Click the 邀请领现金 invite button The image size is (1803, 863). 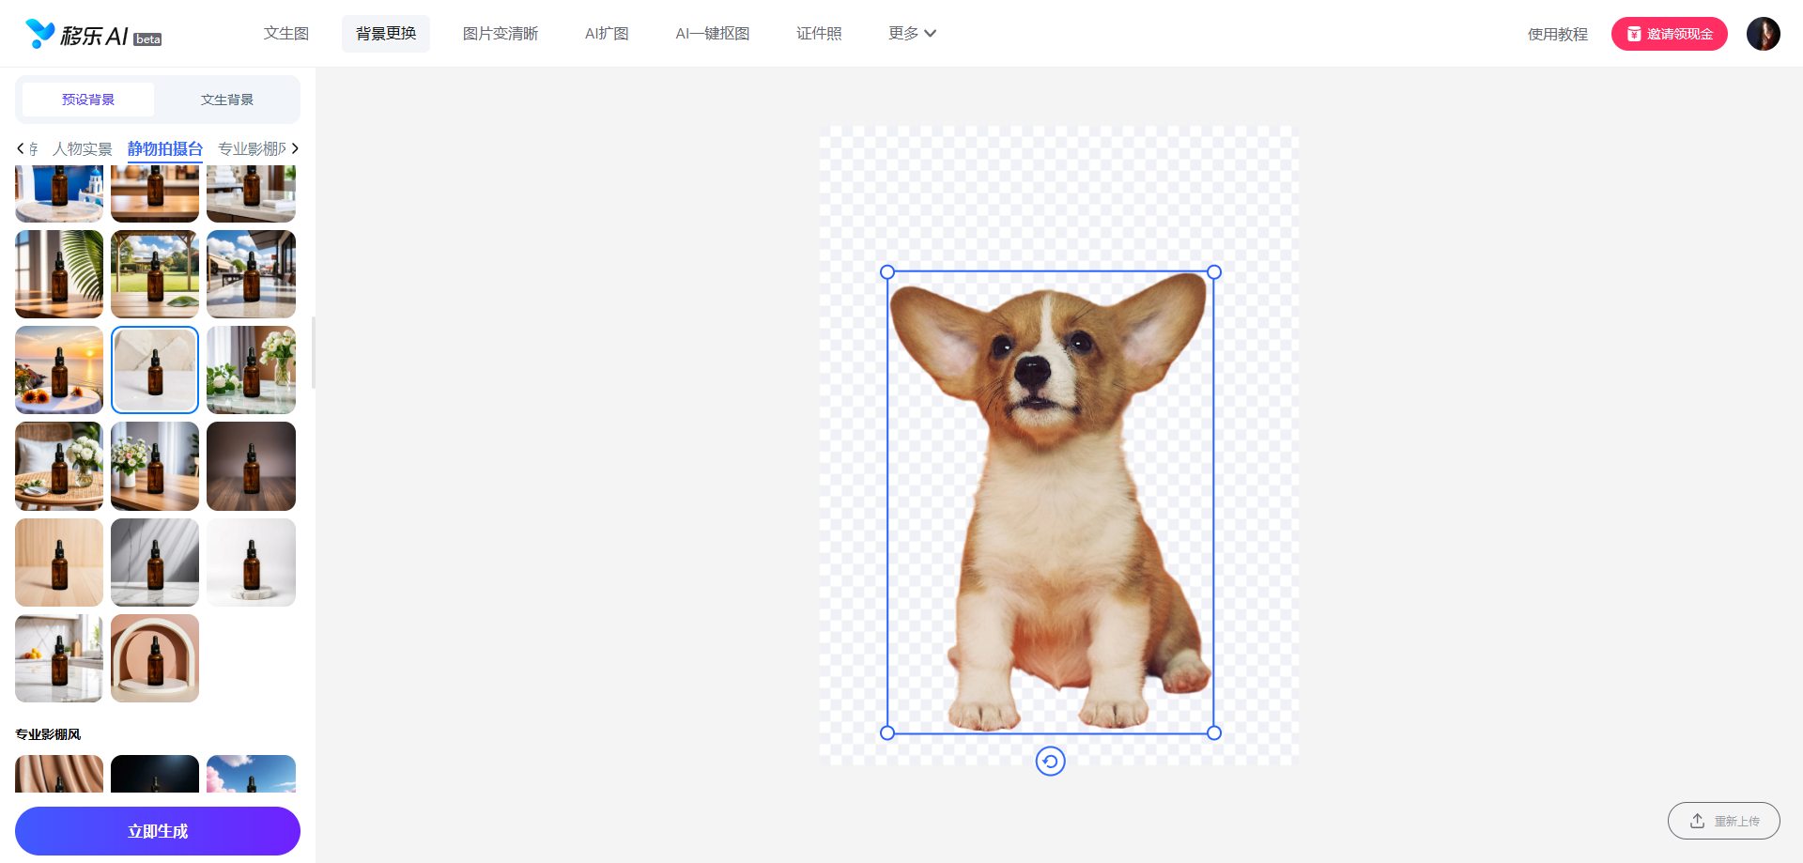[x=1669, y=34]
